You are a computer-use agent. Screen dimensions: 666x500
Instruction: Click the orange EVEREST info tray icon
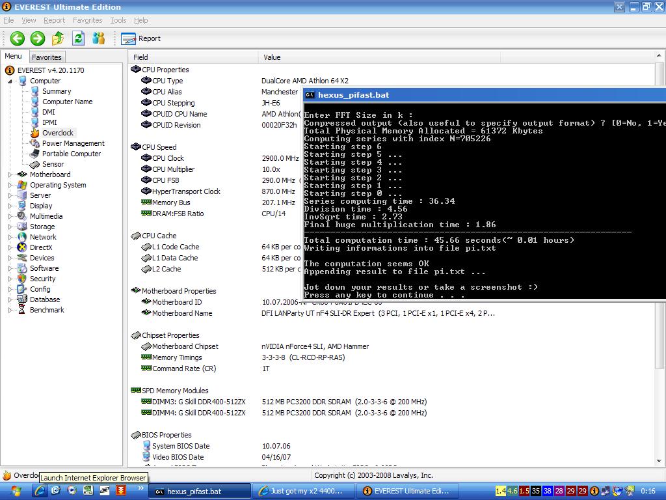click(594, 491)
